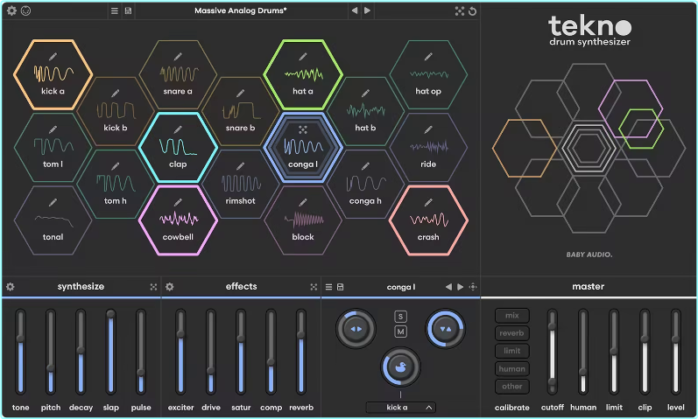Click the pencil edit icon on clap
The width and height of the screenshot is (698, 419).
point(178,129)
